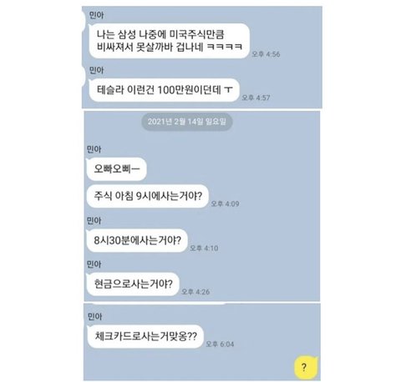
Task: Click the 오후 4:57 timestamp
Action: 256,98
